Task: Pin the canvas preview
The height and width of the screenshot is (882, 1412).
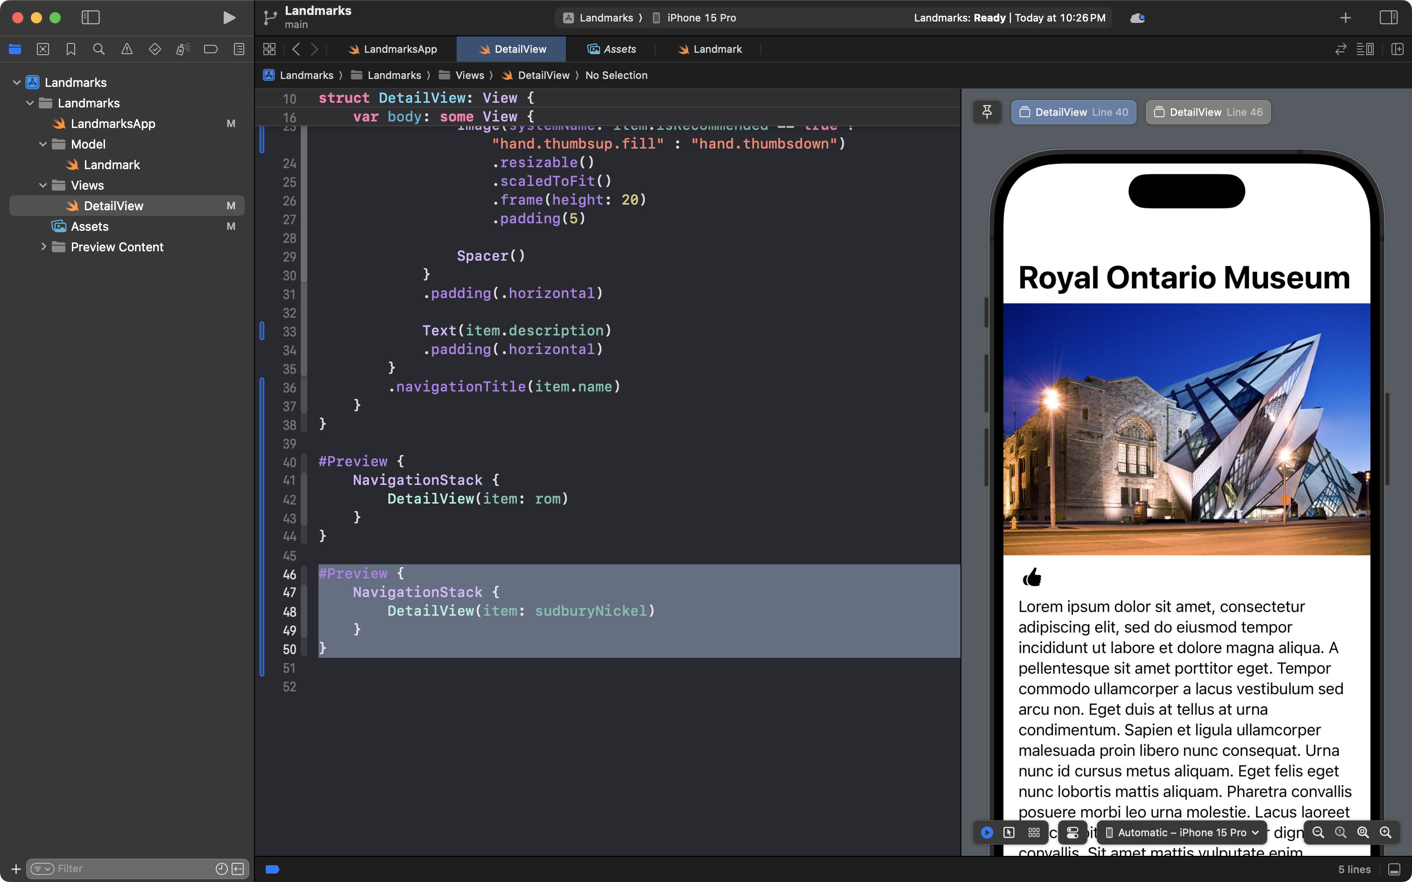Action: click(987, 112)
